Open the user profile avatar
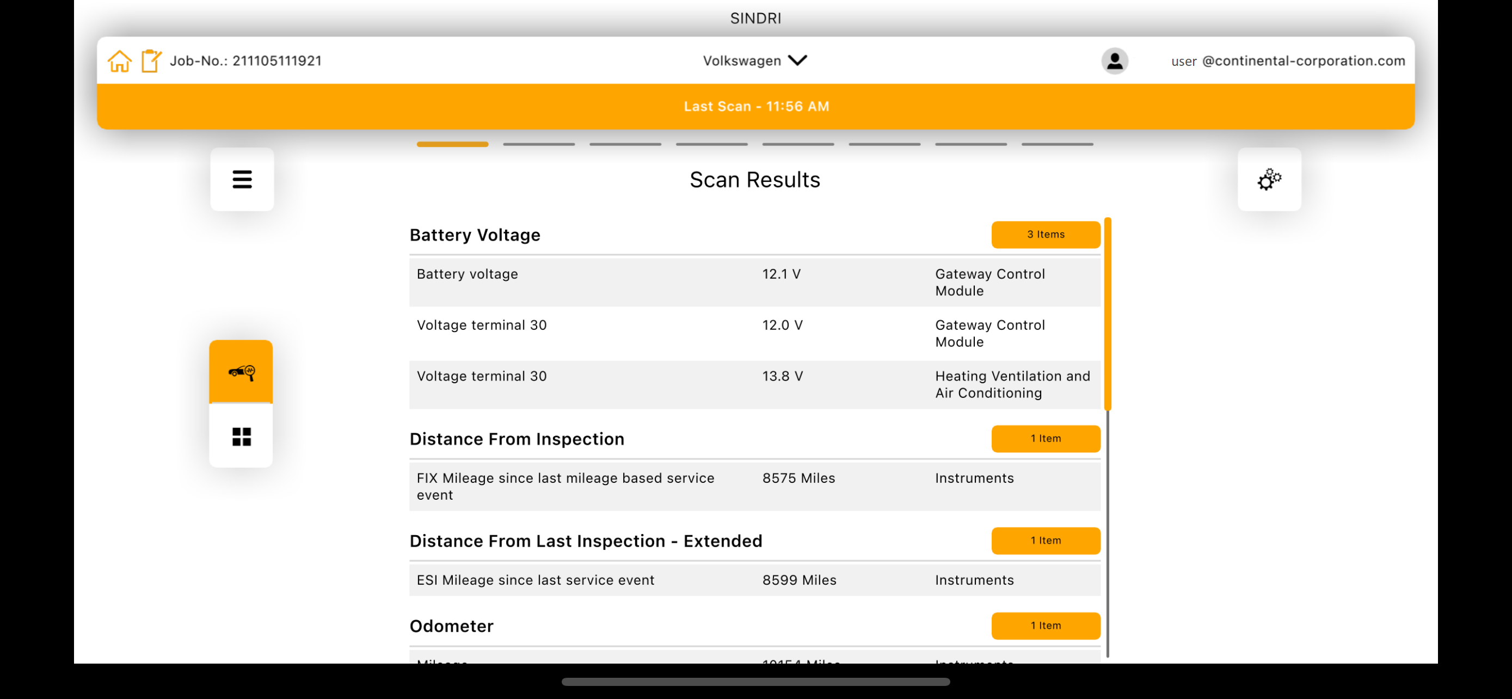1512x699 pixels. point(1115,60)
